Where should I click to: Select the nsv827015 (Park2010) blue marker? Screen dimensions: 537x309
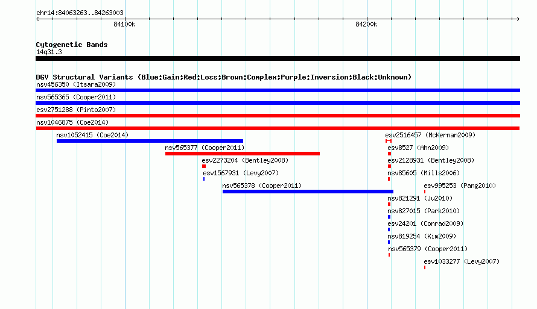click(x=389, y=217)
